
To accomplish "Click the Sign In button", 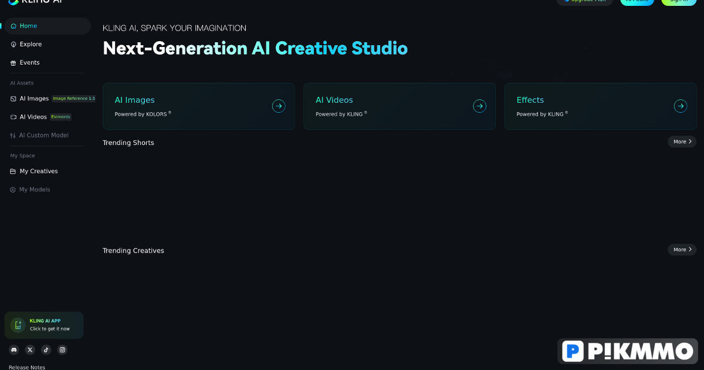I will point(679,2).
